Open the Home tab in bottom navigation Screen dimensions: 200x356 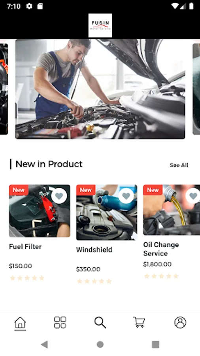coord(20,323)
